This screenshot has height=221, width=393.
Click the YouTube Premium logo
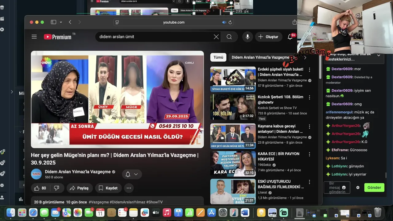(58, 37)
